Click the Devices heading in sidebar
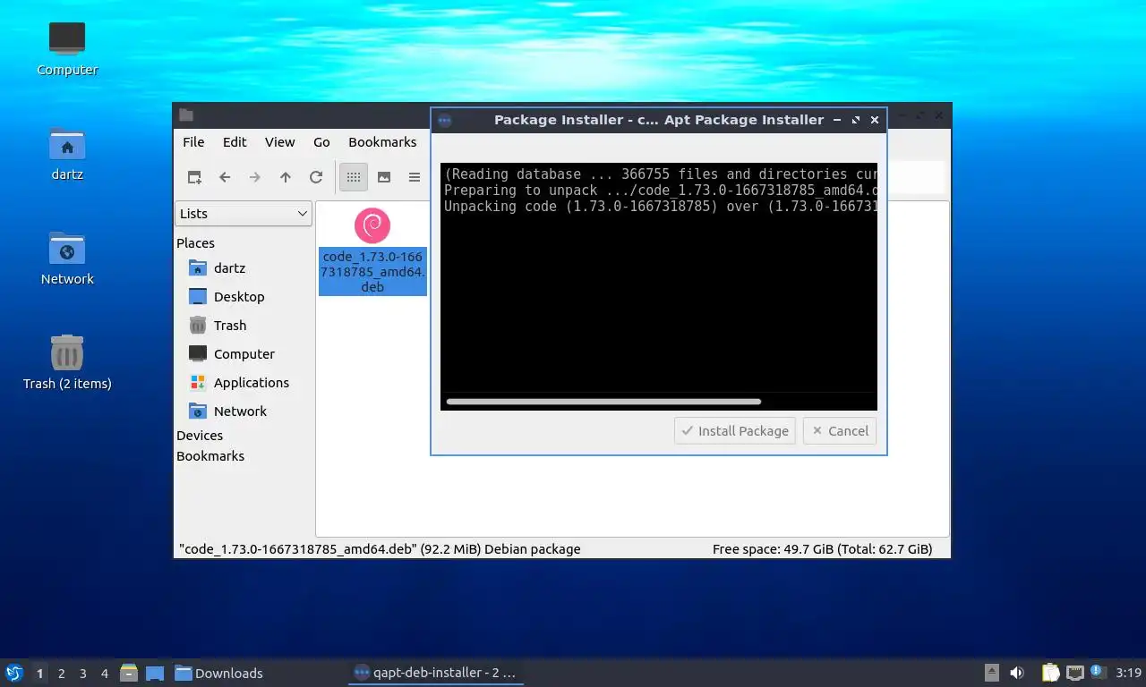 coord(200,436)
